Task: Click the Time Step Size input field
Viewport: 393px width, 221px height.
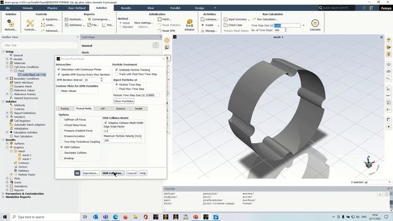Action: (287, 25)
